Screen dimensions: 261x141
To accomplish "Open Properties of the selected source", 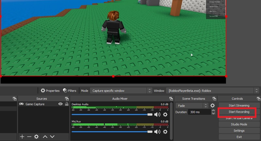I will (50, 90).
